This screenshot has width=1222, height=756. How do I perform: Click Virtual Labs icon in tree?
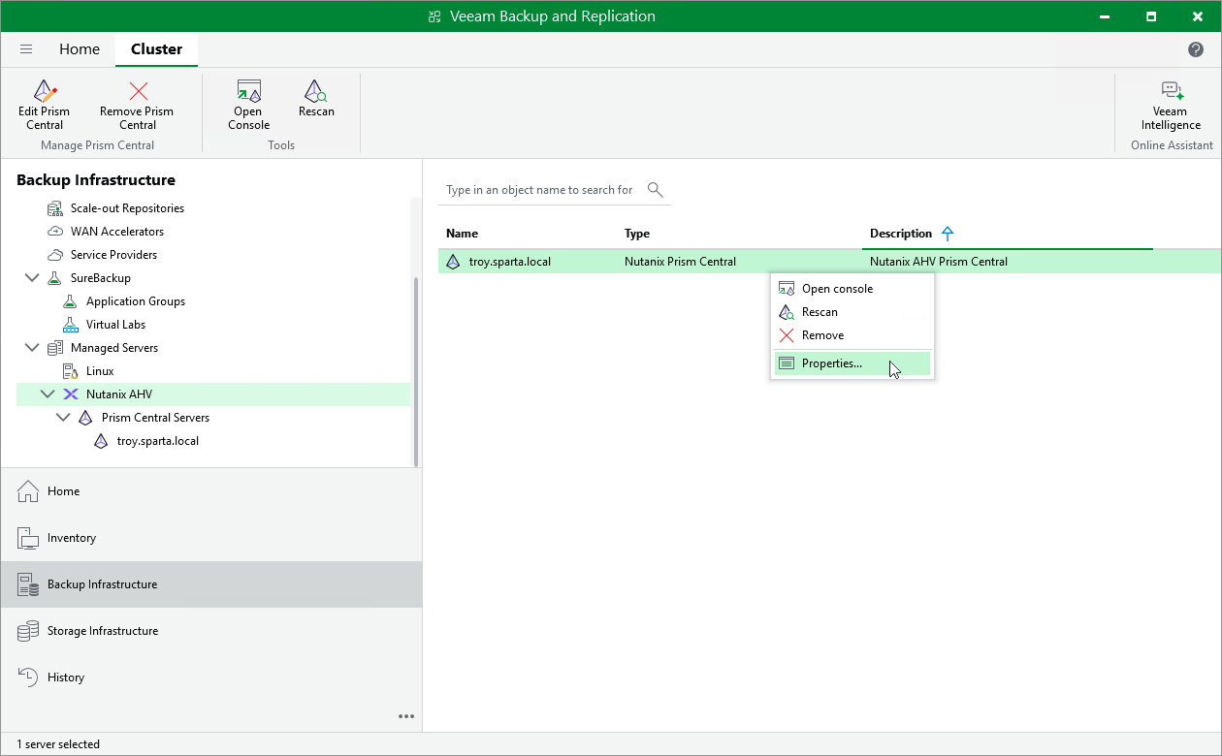71,325
